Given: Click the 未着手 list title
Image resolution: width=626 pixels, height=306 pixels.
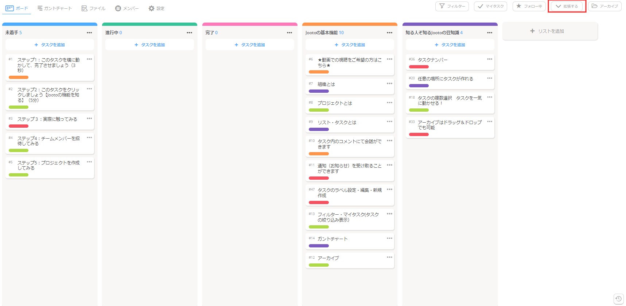Looking at the screenshot, I should (12, 33).
